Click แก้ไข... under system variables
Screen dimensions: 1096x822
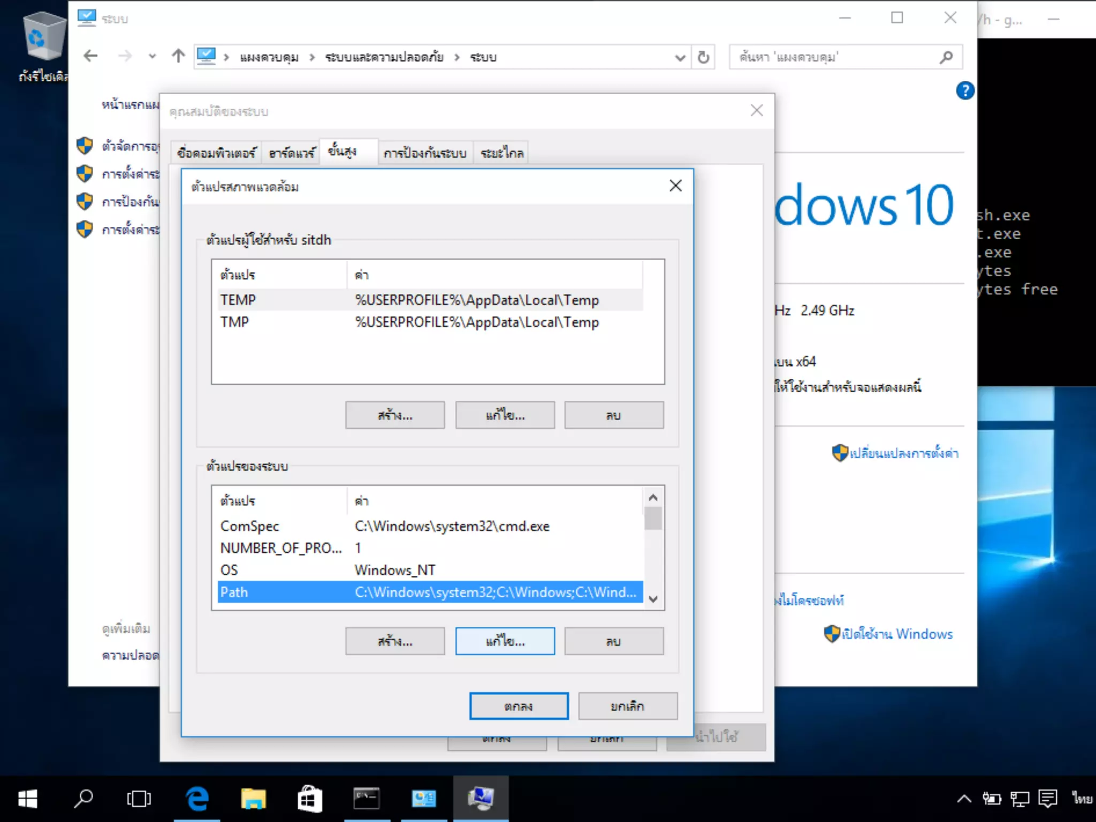point(505,641)
